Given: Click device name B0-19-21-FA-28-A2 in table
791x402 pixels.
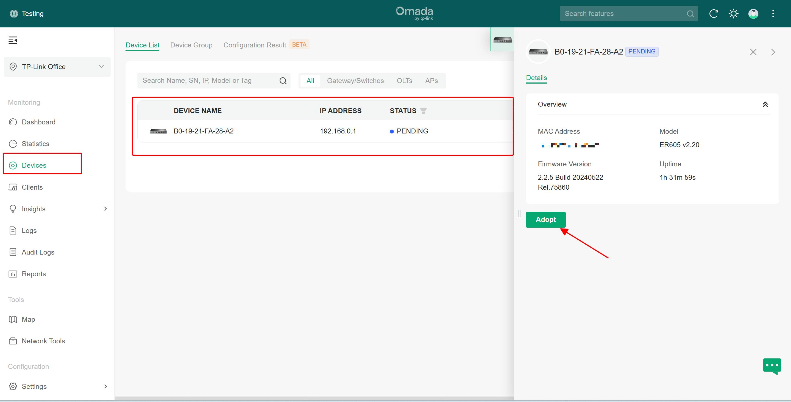Looking at the screenshot, I should 204,131.
